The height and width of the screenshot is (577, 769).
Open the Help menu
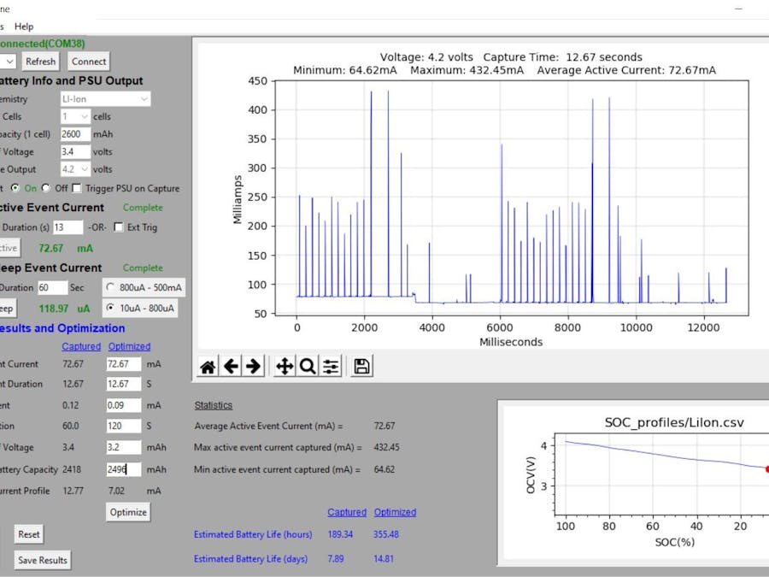pos(24,26)
